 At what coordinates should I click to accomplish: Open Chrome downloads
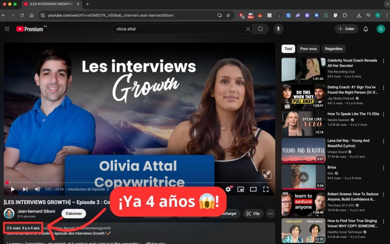coord(359,15)
